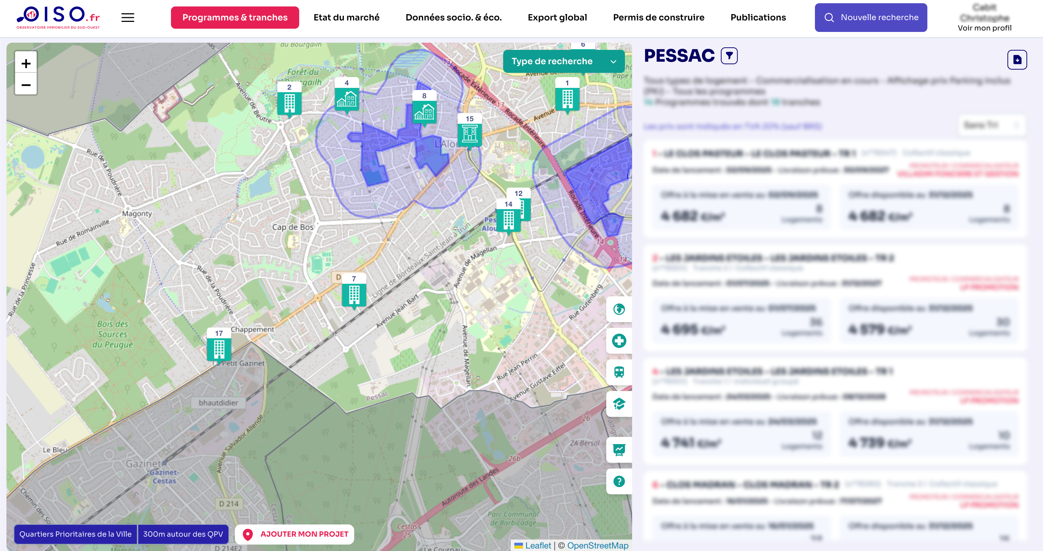Open the satellite globe view on the map
The image size is (1043, 551).
coord(619,309)
